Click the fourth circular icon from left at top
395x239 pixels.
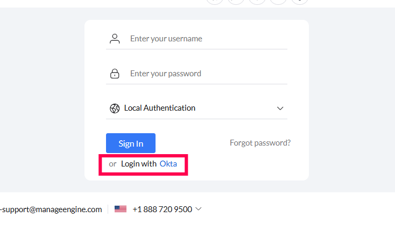tap(278, 1)
